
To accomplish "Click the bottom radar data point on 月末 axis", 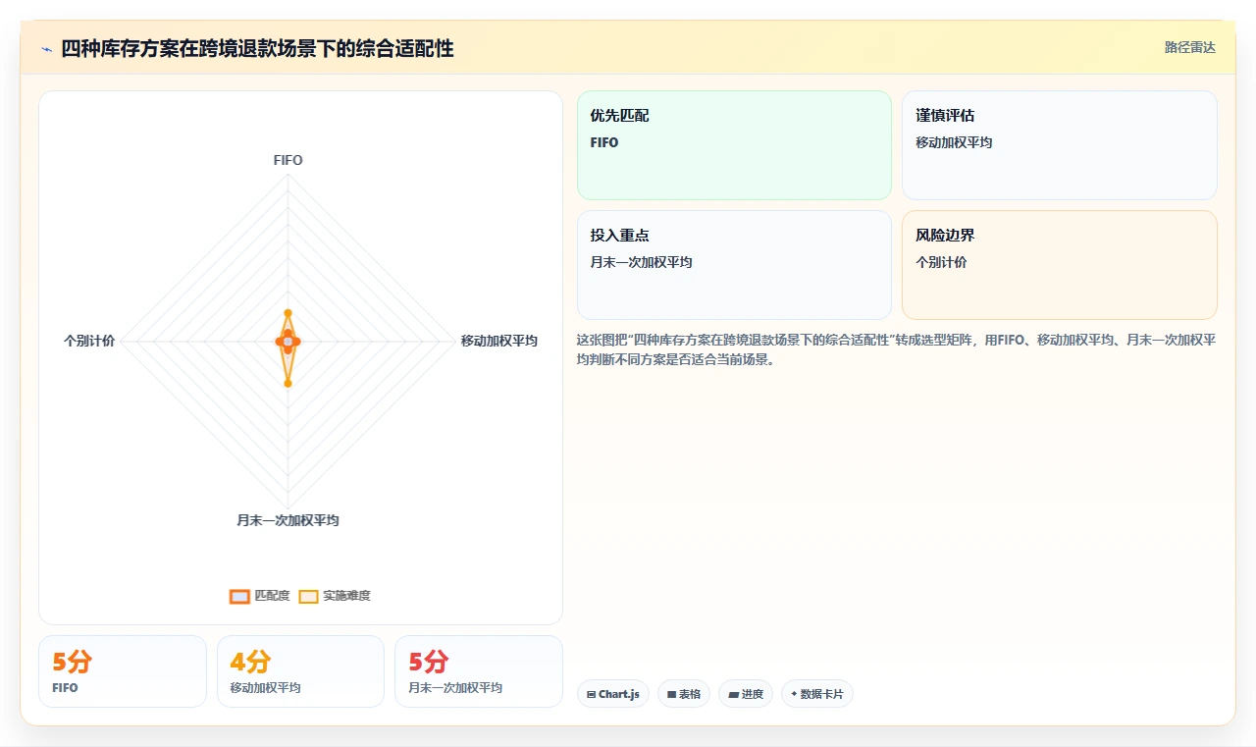I will 288,384.
